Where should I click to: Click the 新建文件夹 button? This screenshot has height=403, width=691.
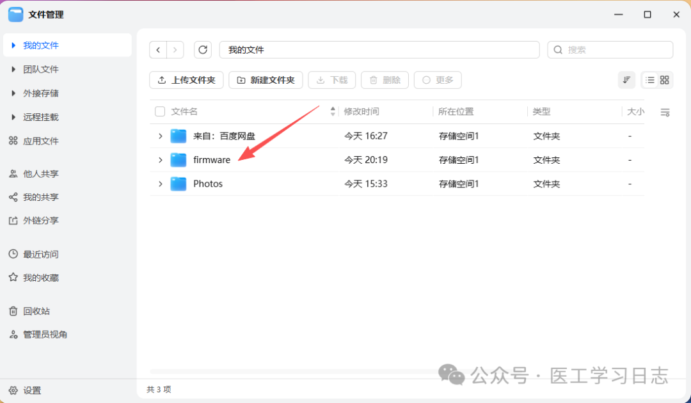pos(266,80)
